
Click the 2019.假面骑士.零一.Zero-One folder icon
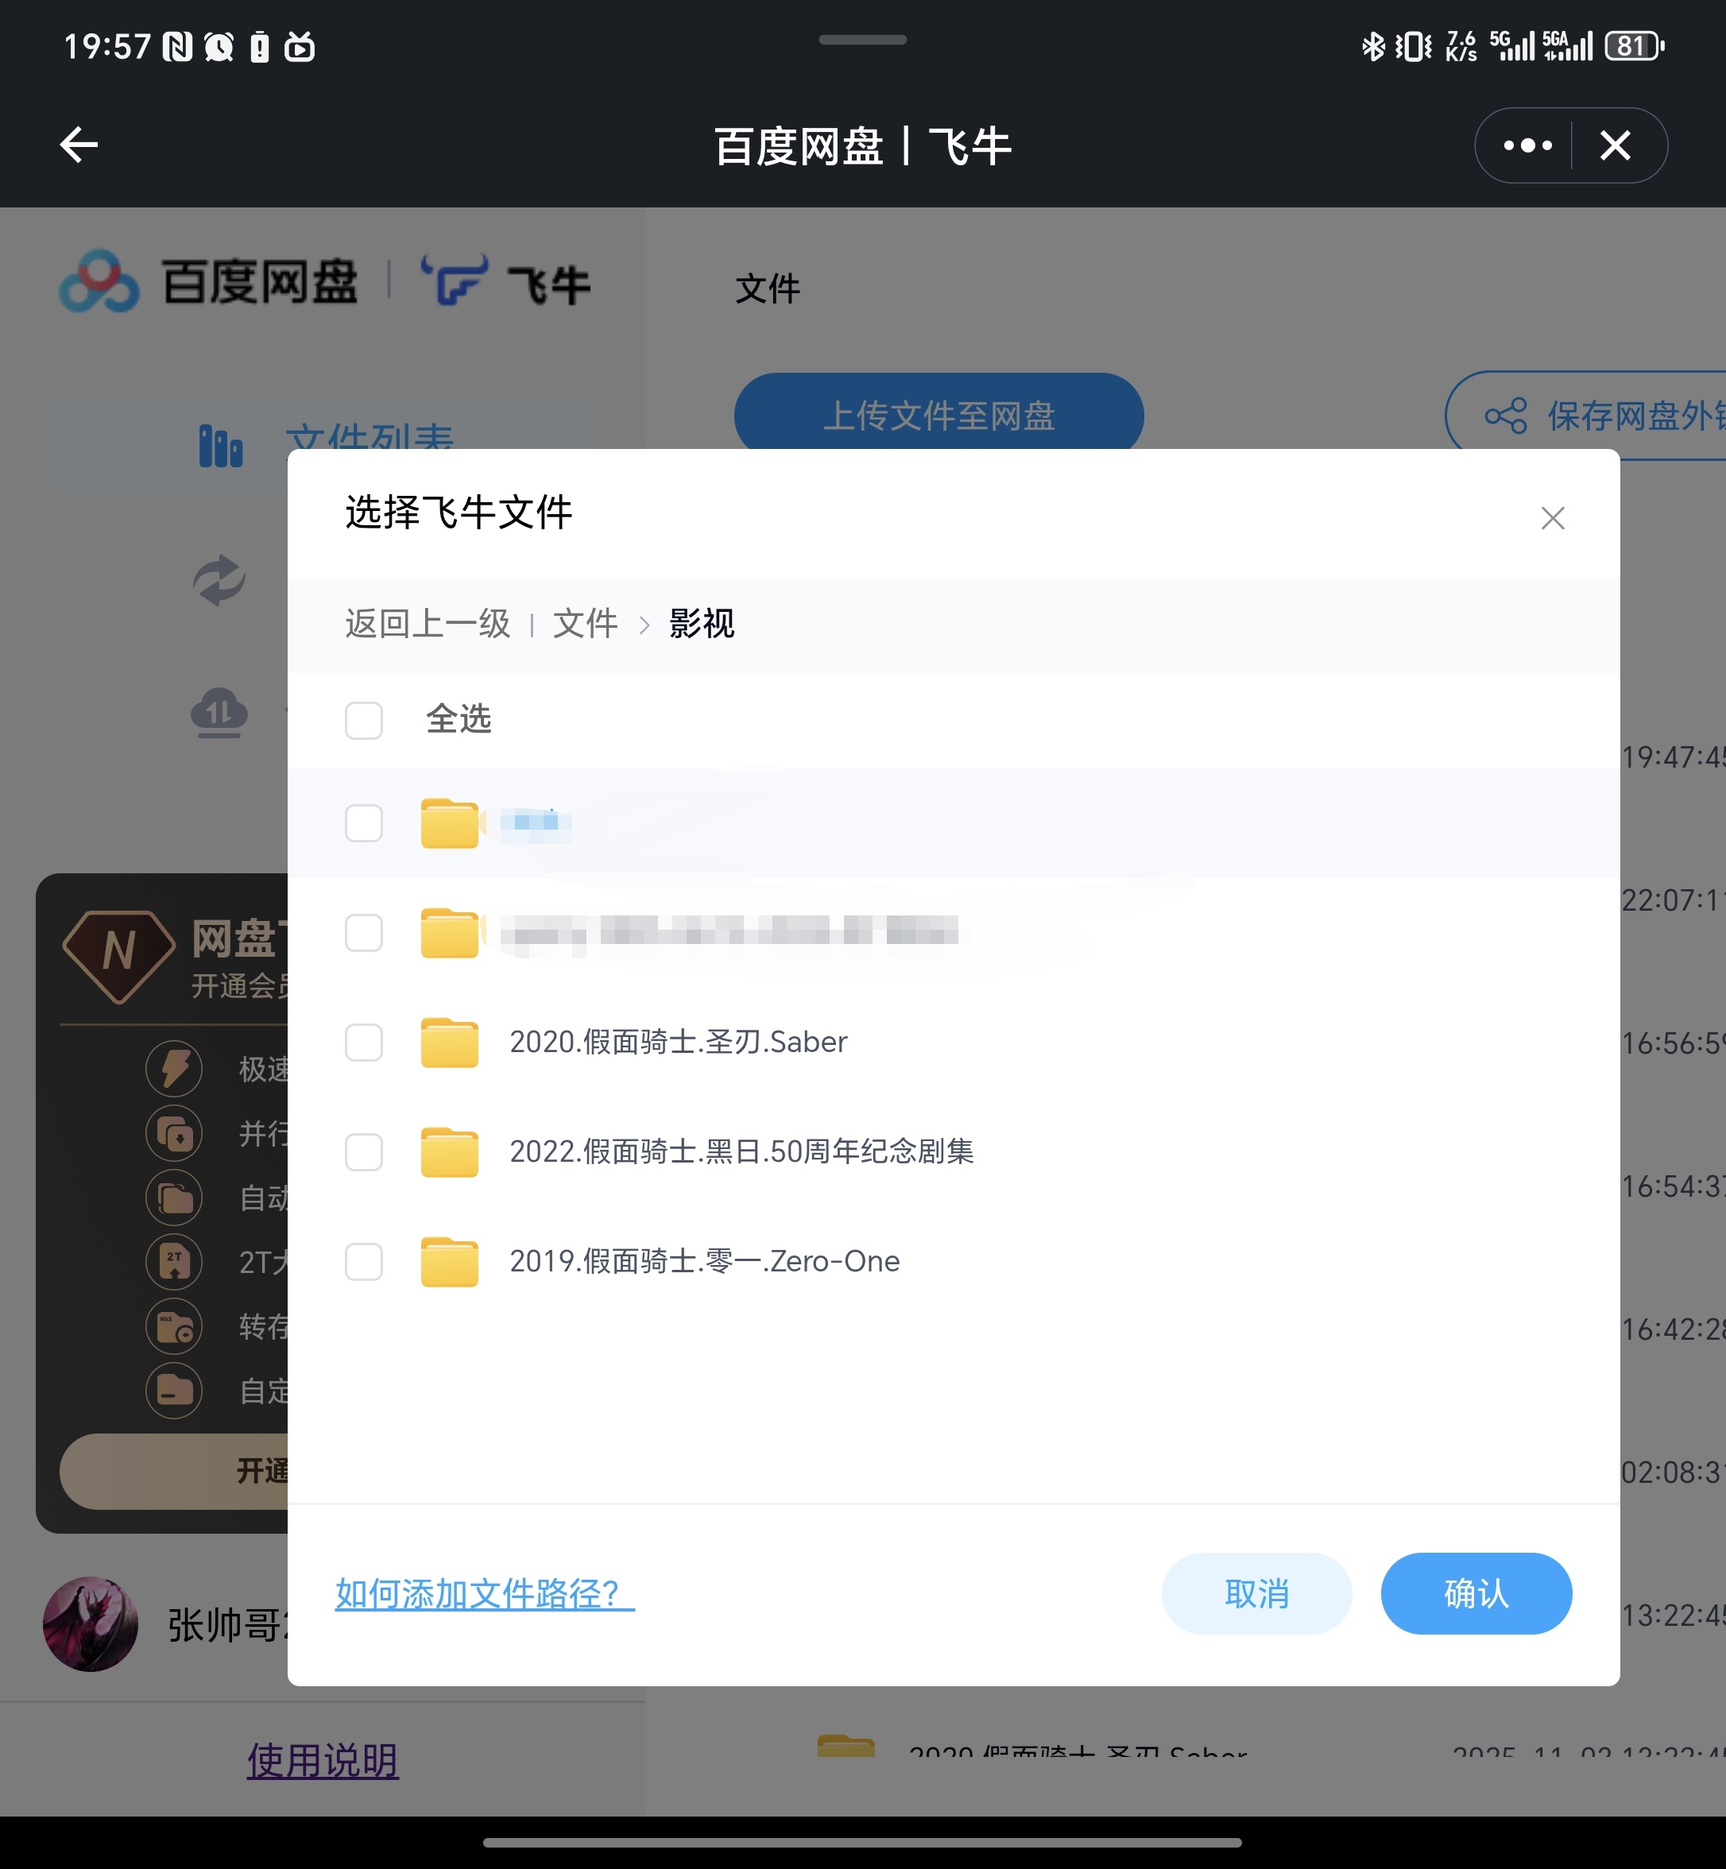pos(449,1262)
